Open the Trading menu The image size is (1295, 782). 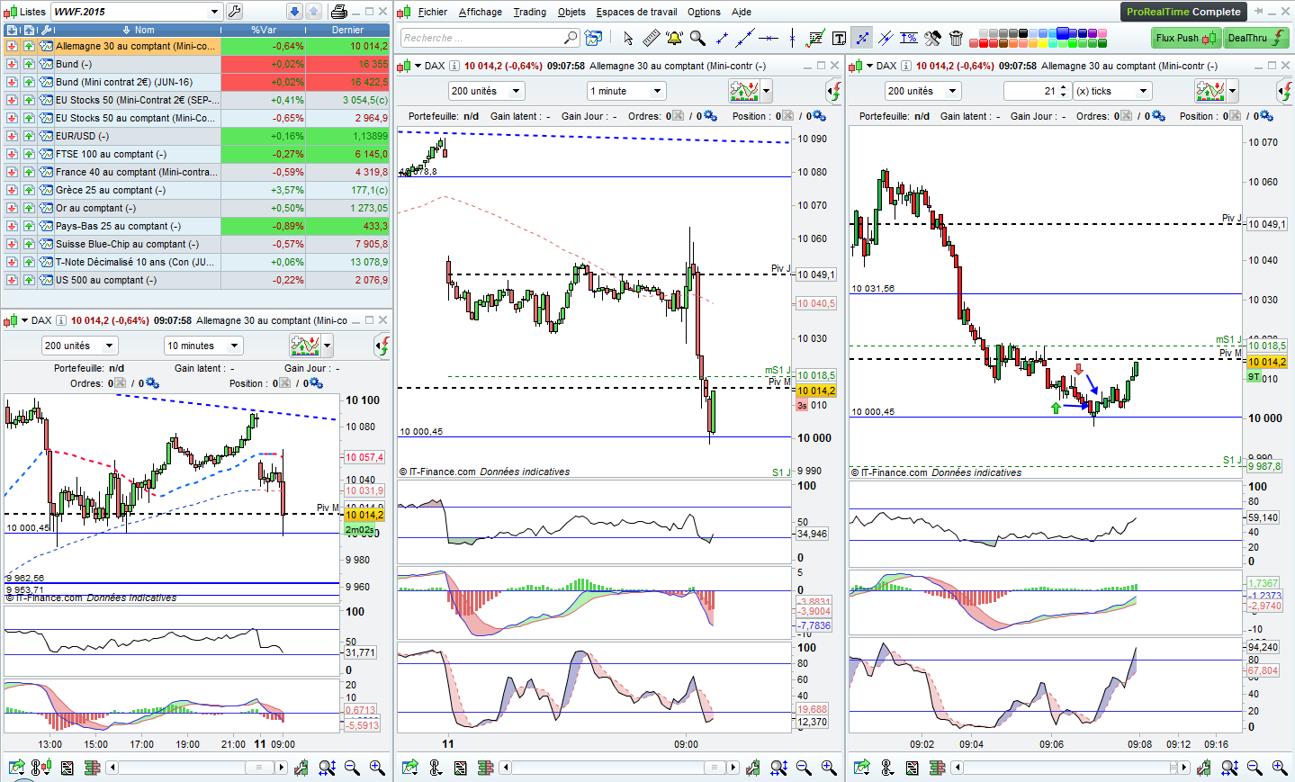point(529,12)
